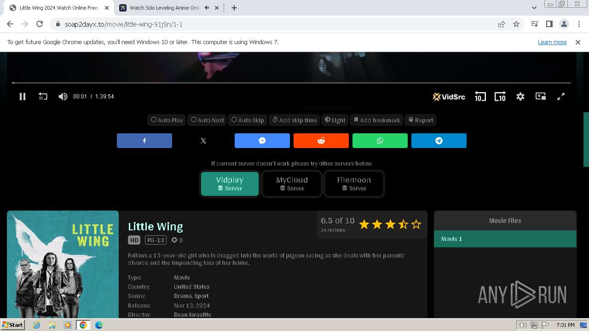Toggle the Light mode button

[x=335, y=120]
